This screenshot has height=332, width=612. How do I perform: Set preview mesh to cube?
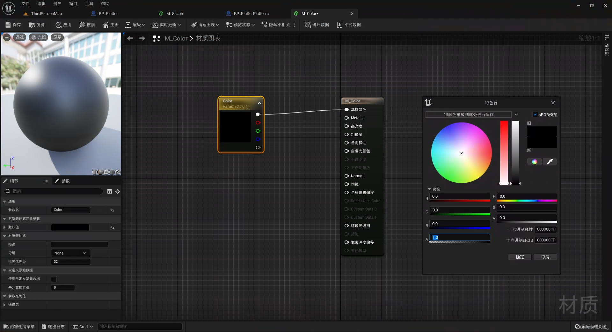tap(112, 172)
